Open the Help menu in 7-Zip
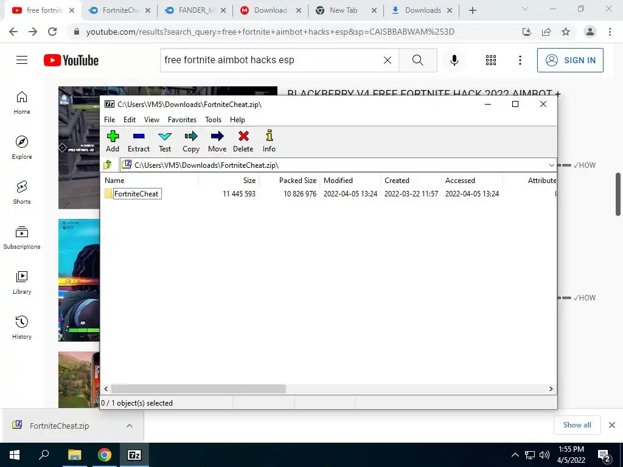 coord(237,120)
